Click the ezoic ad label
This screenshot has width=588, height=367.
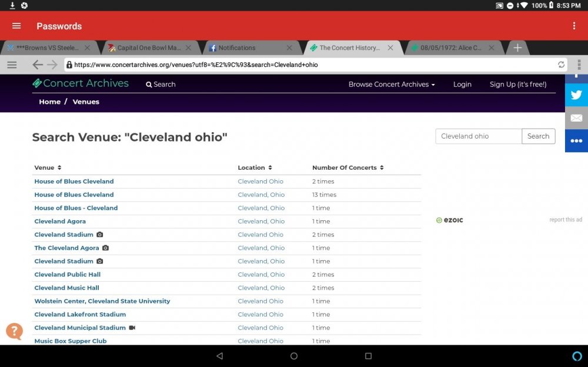[x=450, y=220]
